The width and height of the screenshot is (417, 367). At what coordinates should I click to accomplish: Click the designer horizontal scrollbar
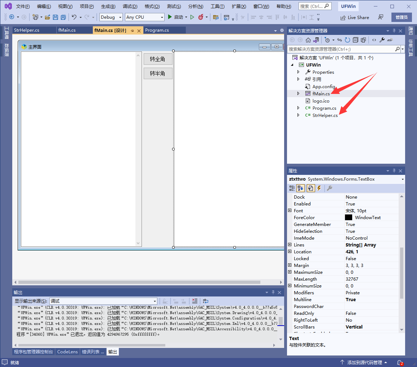(139, 282)
